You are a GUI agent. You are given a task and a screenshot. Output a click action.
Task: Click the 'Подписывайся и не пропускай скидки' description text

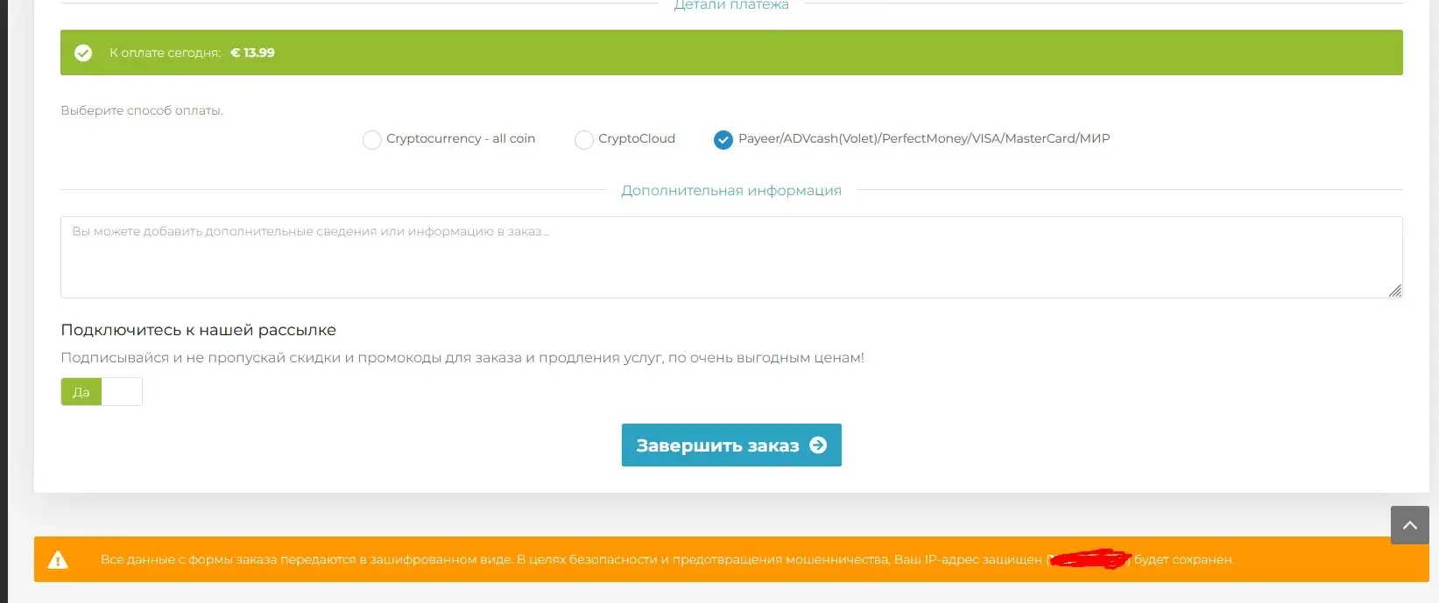click(462, 357)
